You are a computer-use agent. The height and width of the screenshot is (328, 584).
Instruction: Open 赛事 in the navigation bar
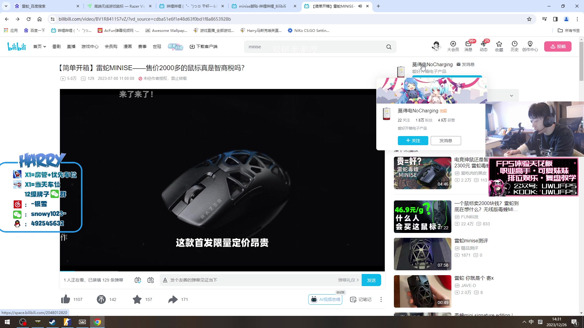142,46
